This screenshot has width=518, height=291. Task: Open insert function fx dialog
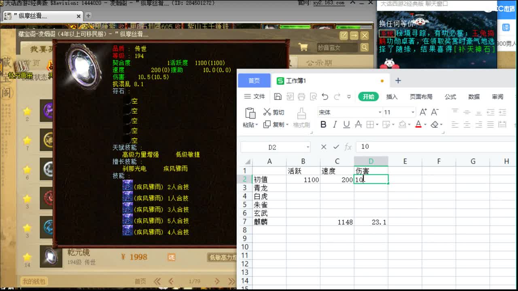(348, 147)
